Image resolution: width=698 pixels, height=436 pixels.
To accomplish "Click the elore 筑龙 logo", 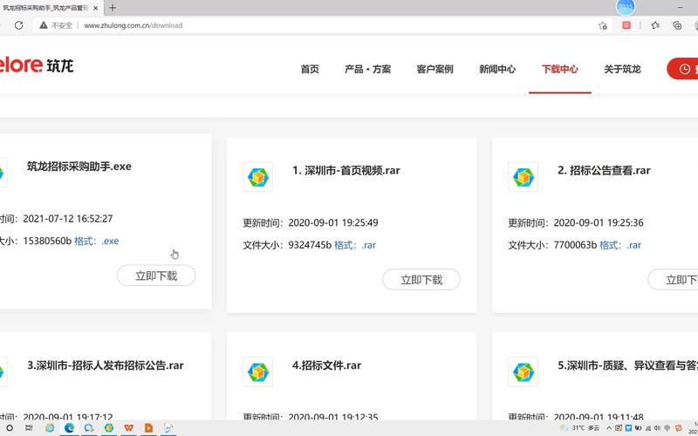I will 37,65.
